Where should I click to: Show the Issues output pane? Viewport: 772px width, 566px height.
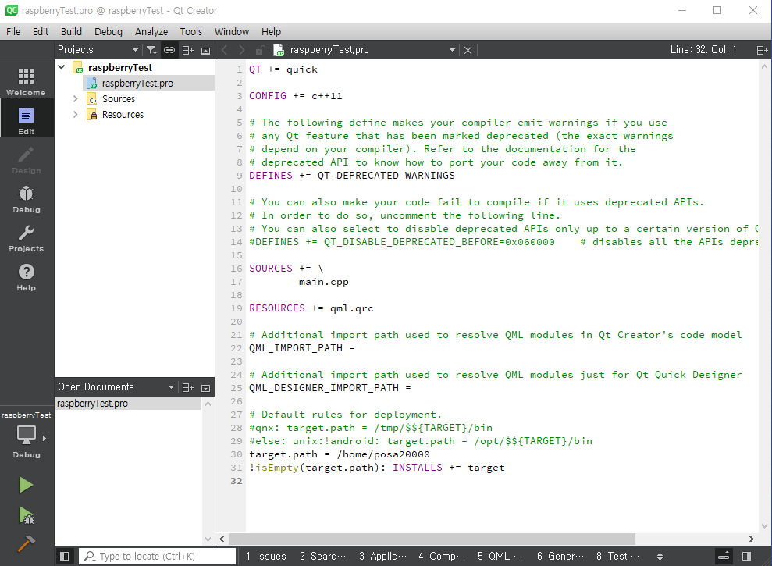[266, 556]
